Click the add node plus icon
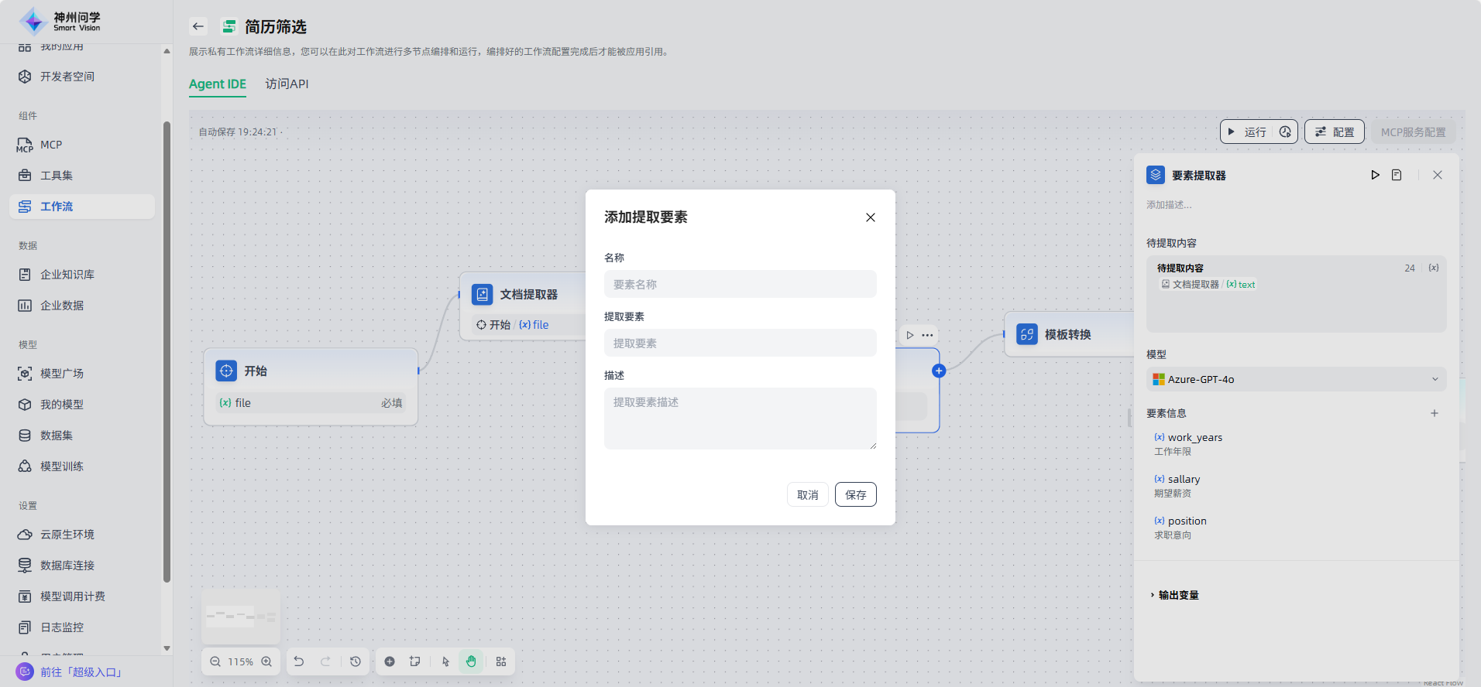 (390, 661)
